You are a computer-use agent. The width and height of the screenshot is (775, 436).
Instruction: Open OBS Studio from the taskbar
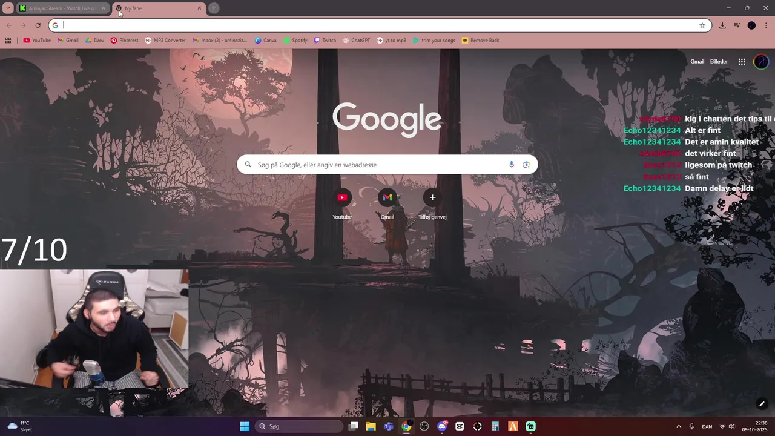point(424,426)
